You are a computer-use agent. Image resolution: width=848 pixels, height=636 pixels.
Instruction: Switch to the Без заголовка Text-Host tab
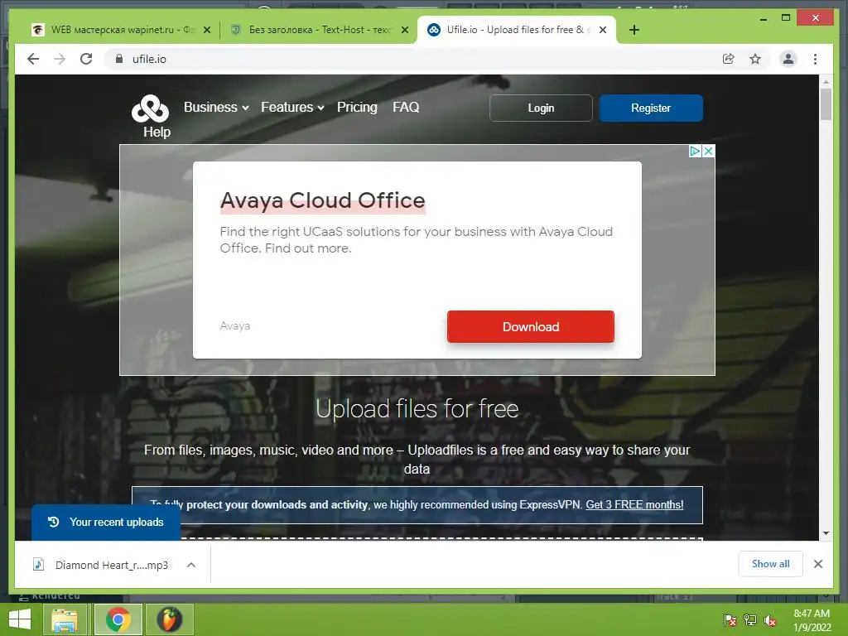[x=319, y=30]
